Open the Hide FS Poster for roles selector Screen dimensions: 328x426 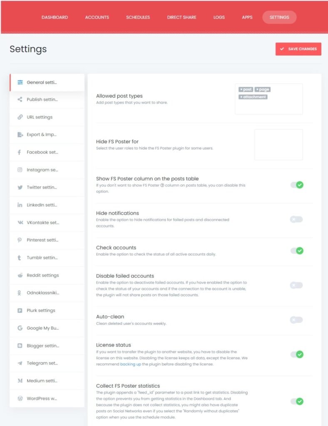pos(278,144)
